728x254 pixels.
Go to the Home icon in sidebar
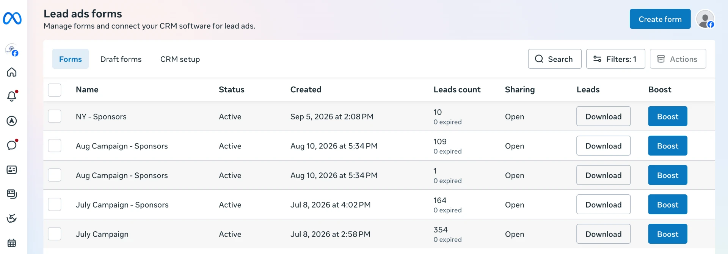[x=12, y=72]
